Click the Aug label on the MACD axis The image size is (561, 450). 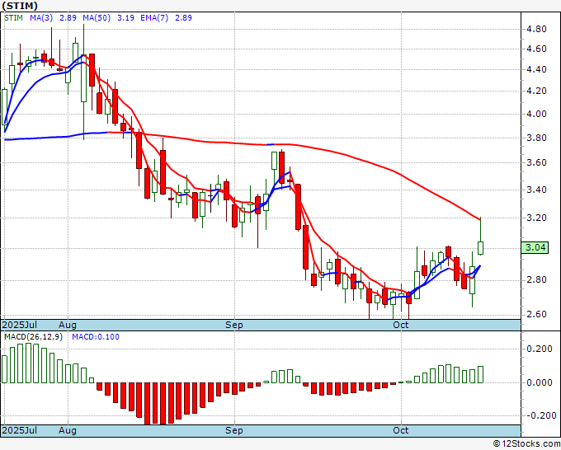coord(68,430)
